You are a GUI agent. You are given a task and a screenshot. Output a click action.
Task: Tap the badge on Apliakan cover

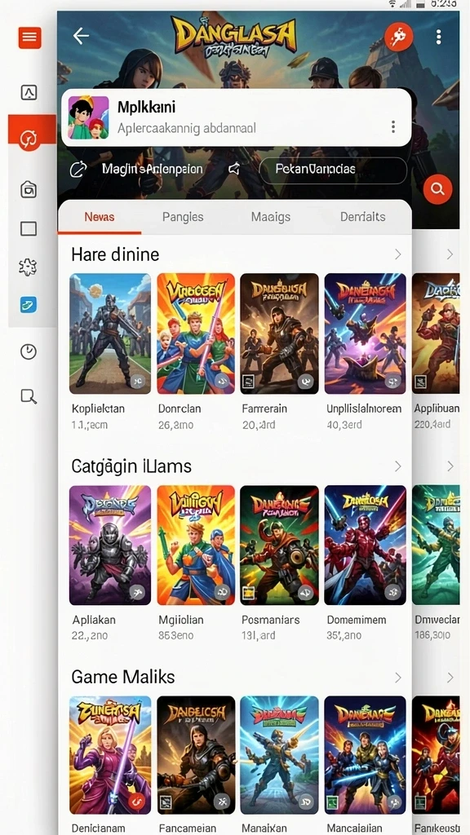click(x=137, y=592)
